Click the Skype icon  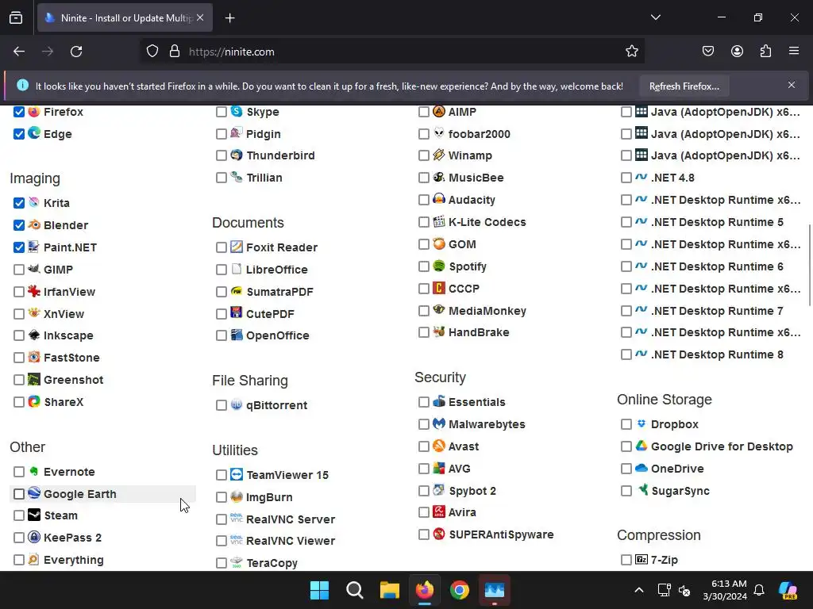coord(237,111)
